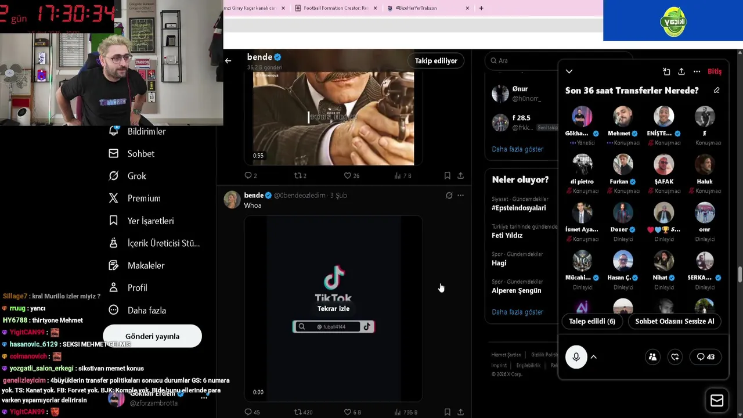Image resolution: width=743 pixels, height=418 pixels.
Task: Collapse the Space panel with the chevron
Action: (569, 71)
